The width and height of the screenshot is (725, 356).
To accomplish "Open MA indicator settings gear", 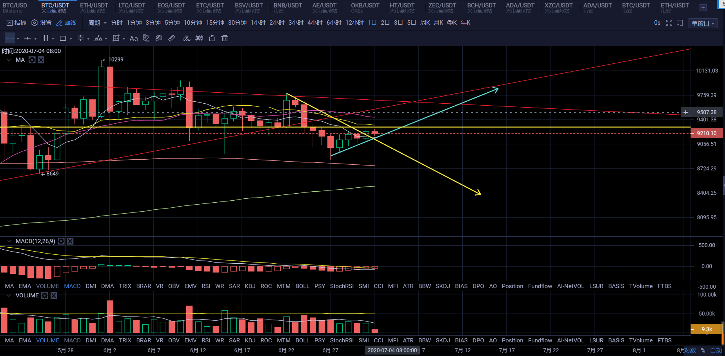I will (32, 60).
